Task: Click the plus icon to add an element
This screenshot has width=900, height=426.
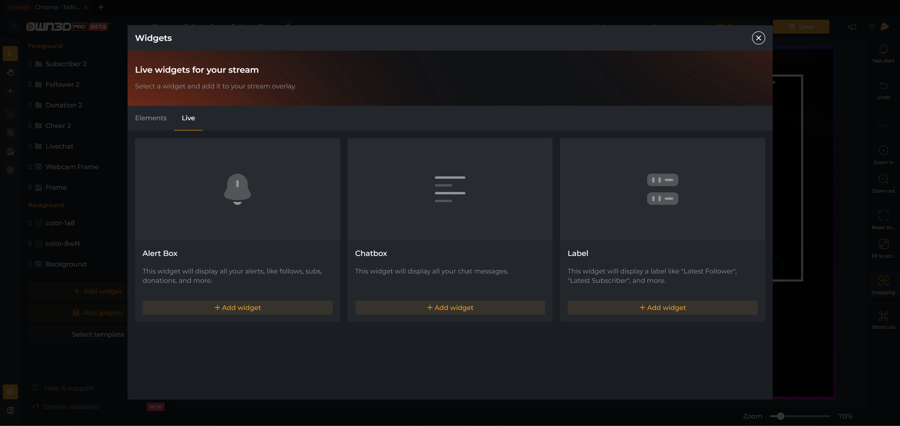Action: (10, 91)
